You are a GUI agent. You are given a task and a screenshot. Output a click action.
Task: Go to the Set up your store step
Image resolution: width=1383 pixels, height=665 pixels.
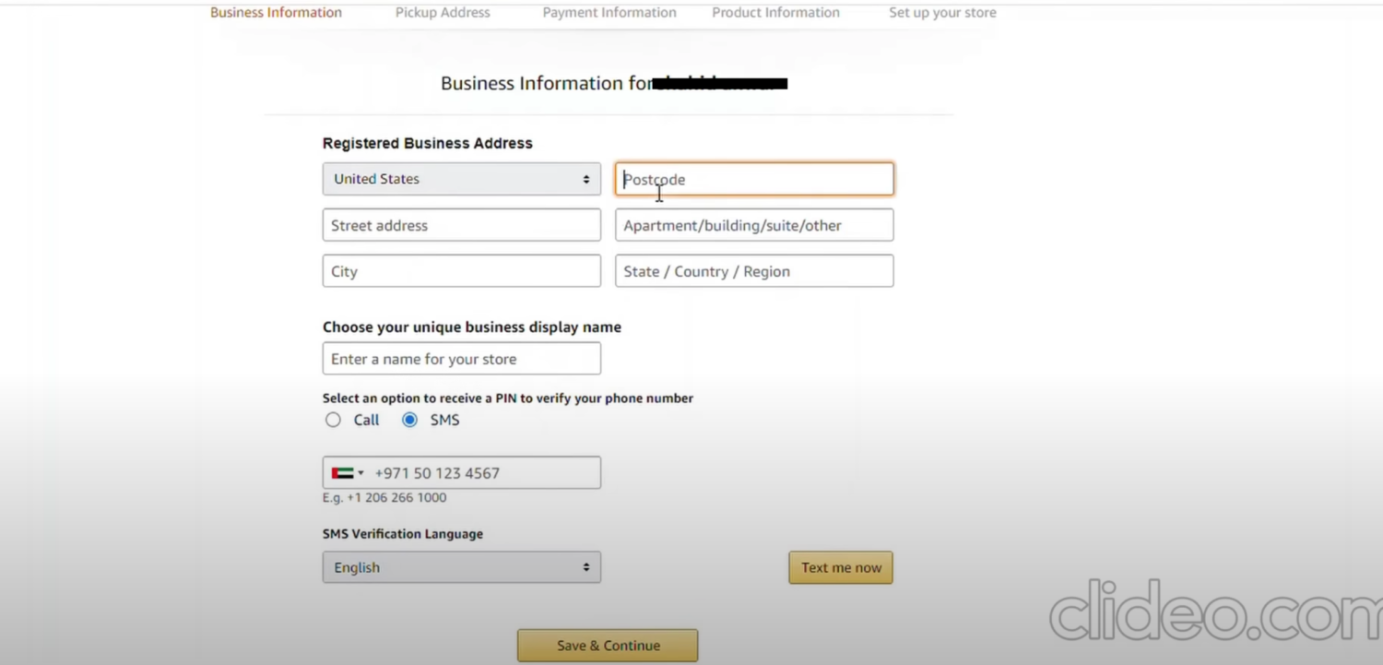point(942,12)
